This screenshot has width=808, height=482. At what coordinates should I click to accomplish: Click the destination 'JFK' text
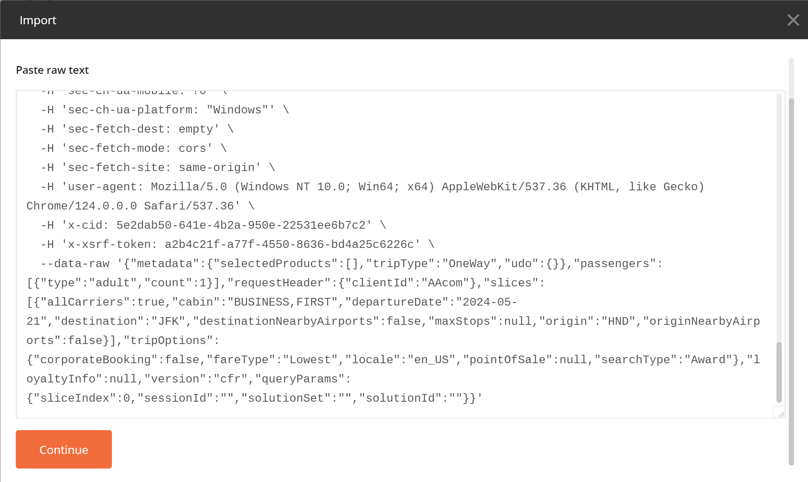tap(168, 321)
